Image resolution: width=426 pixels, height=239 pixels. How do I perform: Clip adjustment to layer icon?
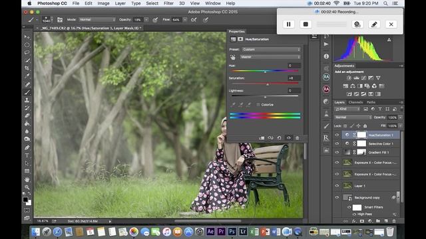(x=262, y=138)
